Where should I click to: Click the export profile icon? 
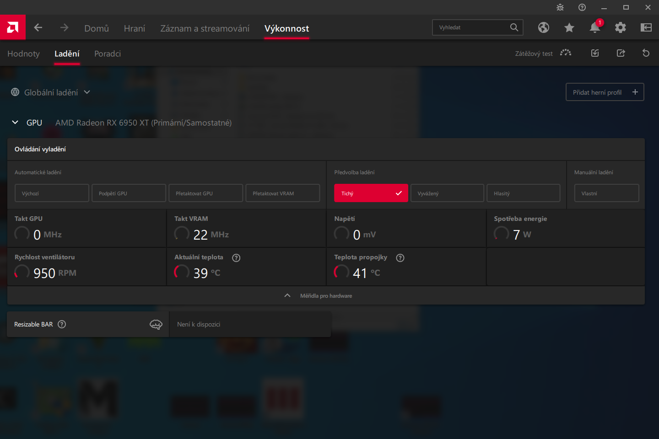(x=621, y=53)
